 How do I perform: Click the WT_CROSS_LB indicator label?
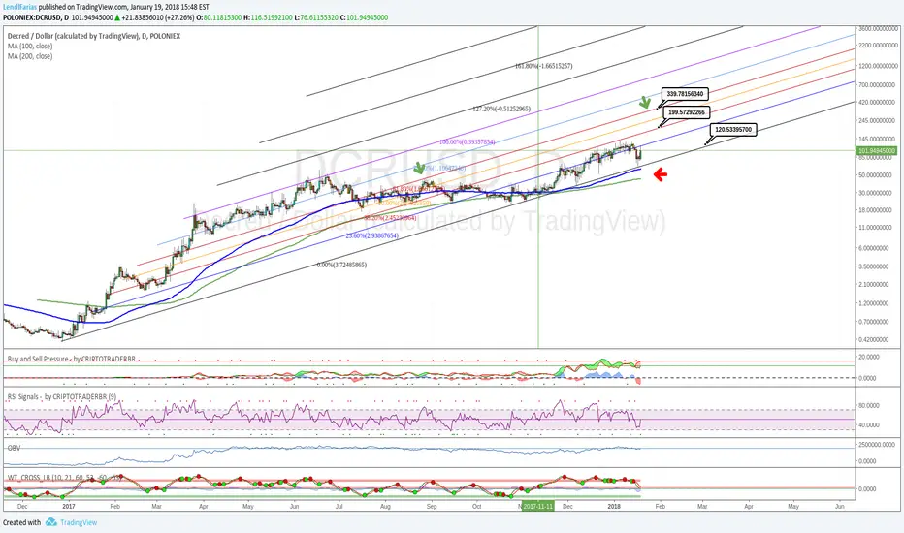[x=63, y=478]
